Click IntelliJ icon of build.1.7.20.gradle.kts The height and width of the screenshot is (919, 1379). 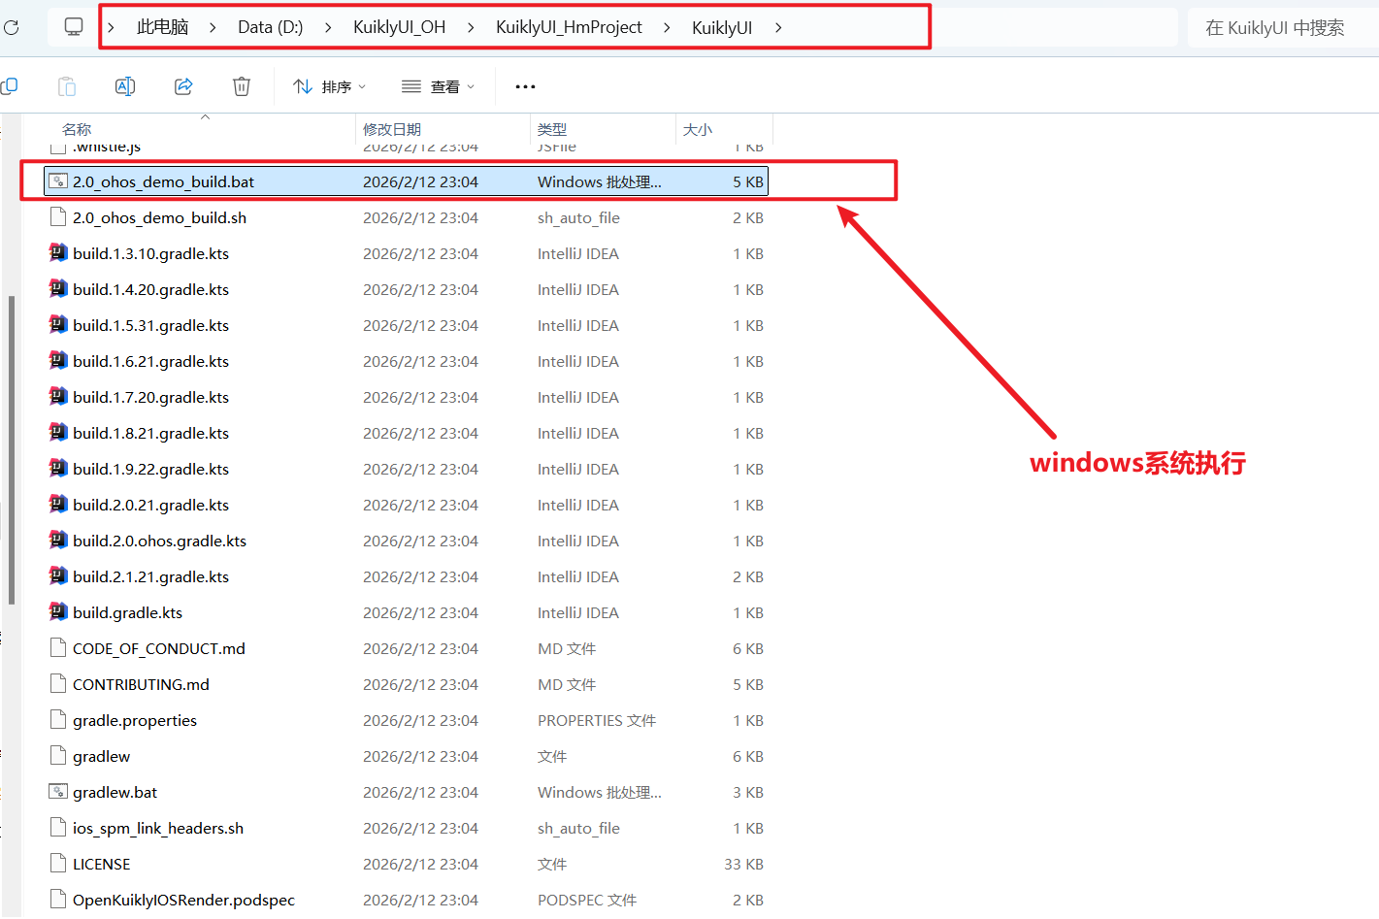[58, 397]
